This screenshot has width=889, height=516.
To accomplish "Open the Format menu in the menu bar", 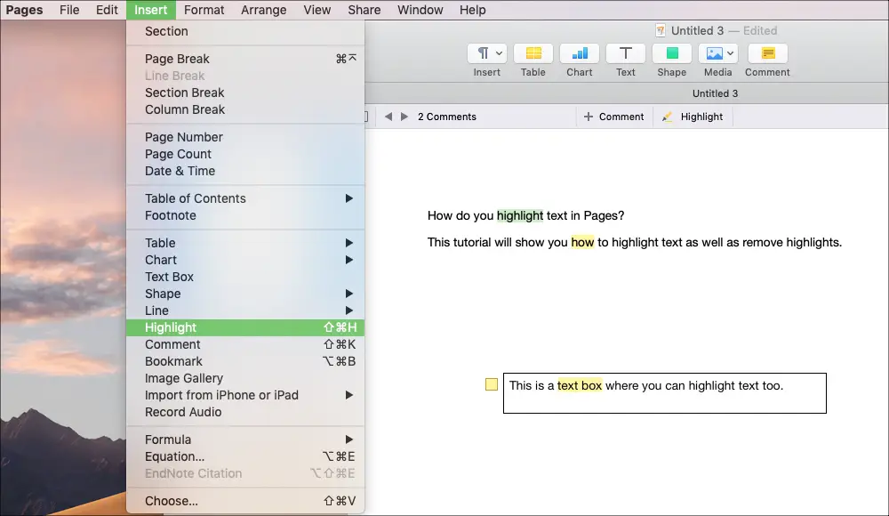I will (x=204, y=10).
